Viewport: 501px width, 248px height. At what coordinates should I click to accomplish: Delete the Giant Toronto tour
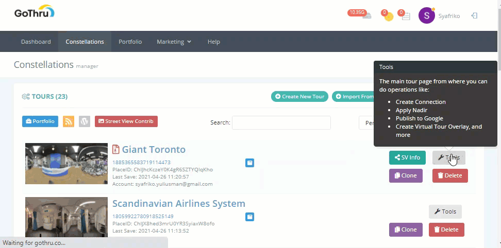[x=450, y=175]
